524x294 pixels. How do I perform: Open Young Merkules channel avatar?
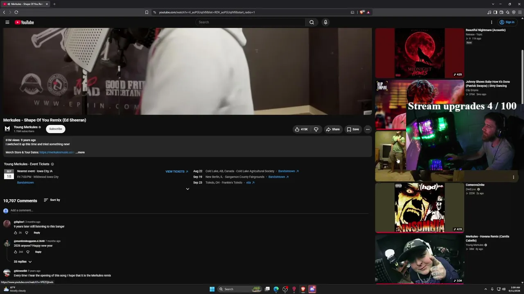pyautogui.click(x=7, y=129)
